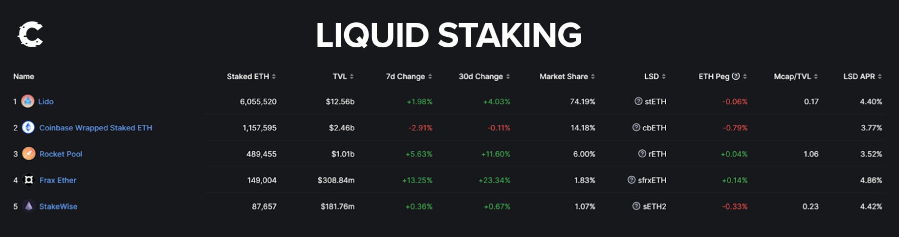Open the Frax Ether link
This screenshot has height=237, width=899.
58,180
